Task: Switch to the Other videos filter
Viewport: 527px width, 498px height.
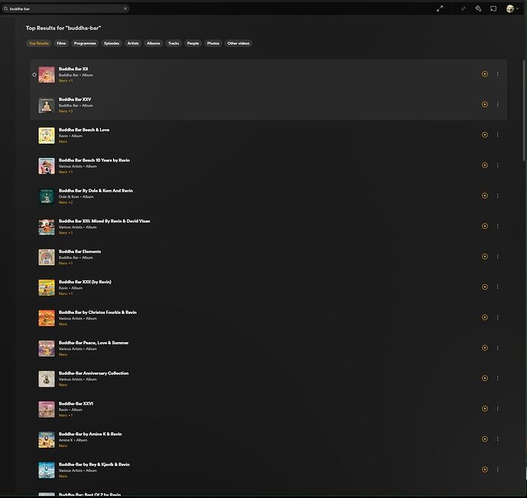Action: (x=238, y=44)
